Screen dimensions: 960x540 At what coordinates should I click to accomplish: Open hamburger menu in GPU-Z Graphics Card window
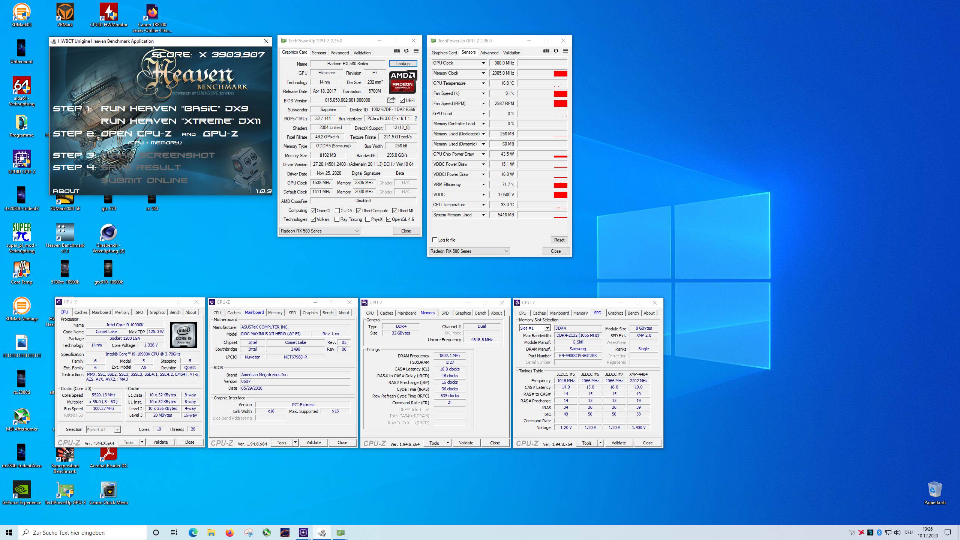click(416, 51)
